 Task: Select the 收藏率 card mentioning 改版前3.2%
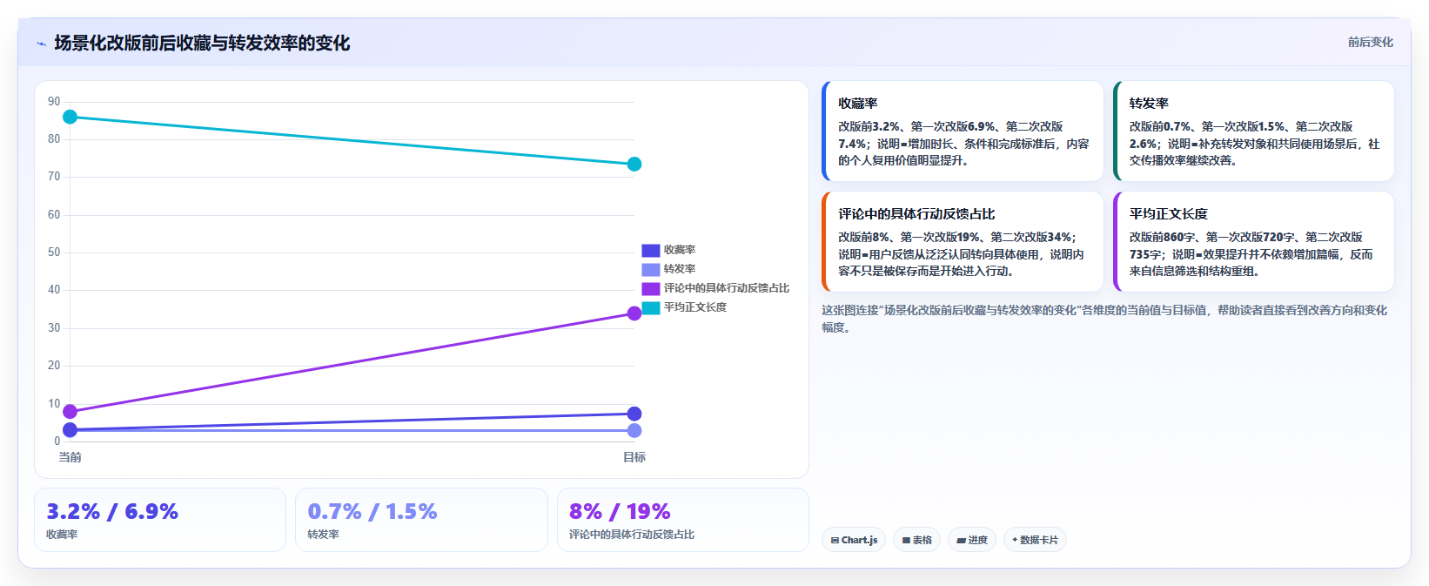[963, 131]
